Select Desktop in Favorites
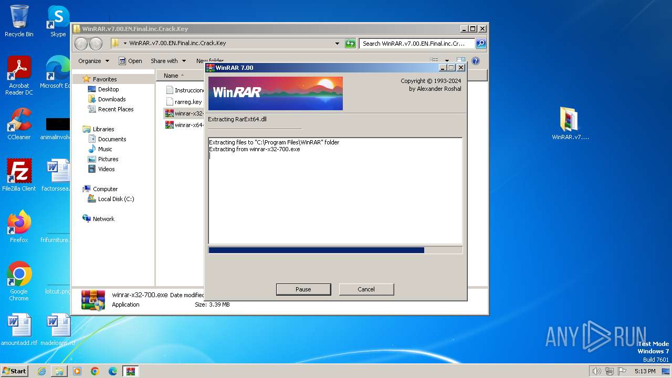 coord(108,89)
